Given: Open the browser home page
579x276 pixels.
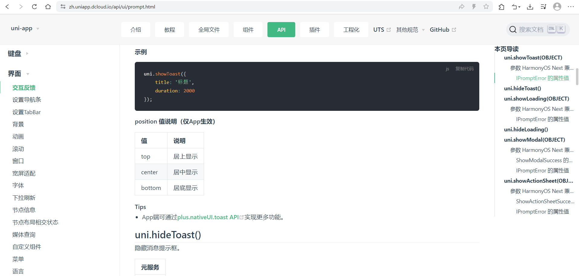Looking at the screenshot, I should tap(48, 7).
